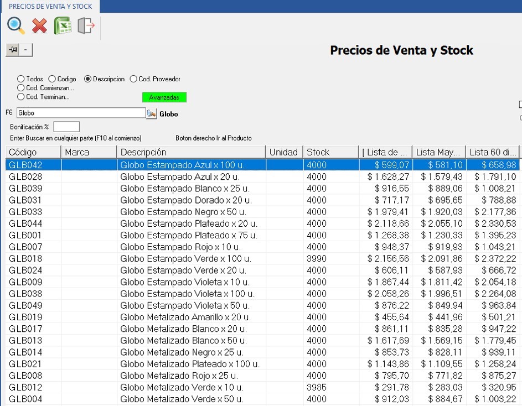Click the Stock column header
This screenshot has width=522, height=406.
(330, 152)
